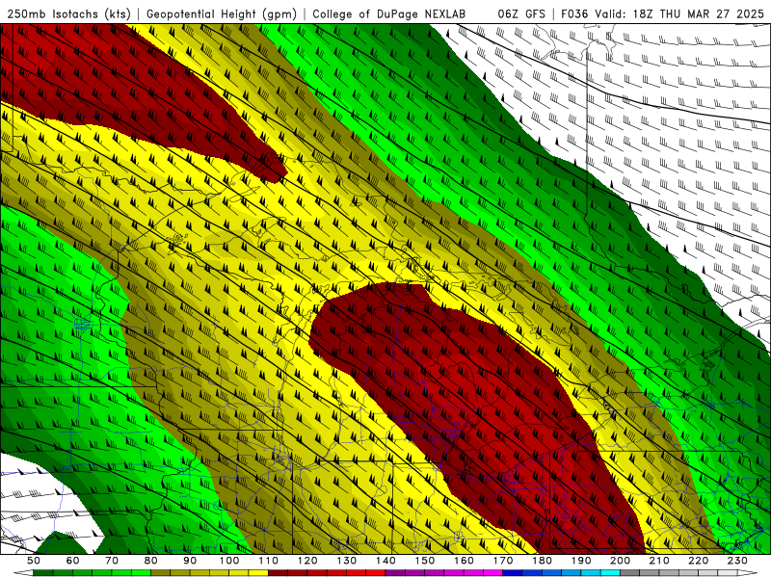Image resolution: width=771 pixels, height=578 pixels.
Task: Click the '06Z GFS' model run label
Action: 521,14
